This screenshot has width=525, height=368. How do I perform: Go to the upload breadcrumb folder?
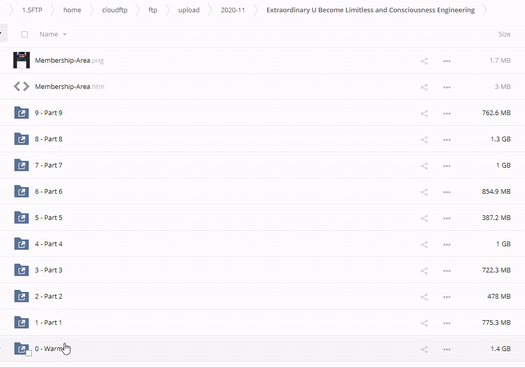(x=189, y=10)
